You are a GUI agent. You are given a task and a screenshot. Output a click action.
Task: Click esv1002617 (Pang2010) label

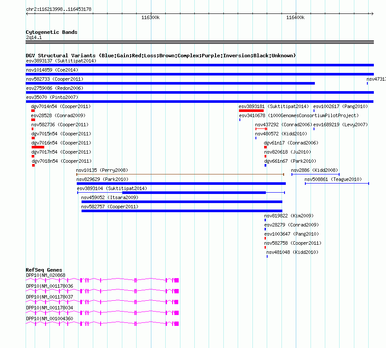click(340, 106)
